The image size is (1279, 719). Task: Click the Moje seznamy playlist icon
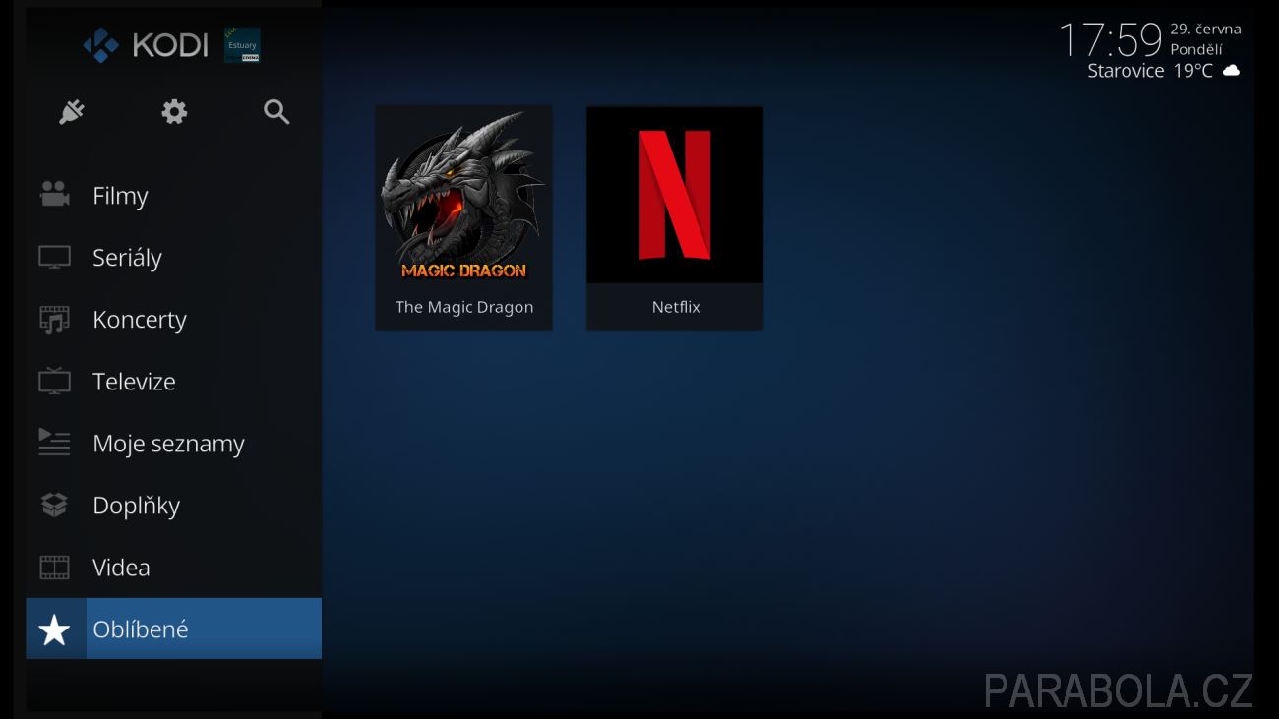coord(54,443)
